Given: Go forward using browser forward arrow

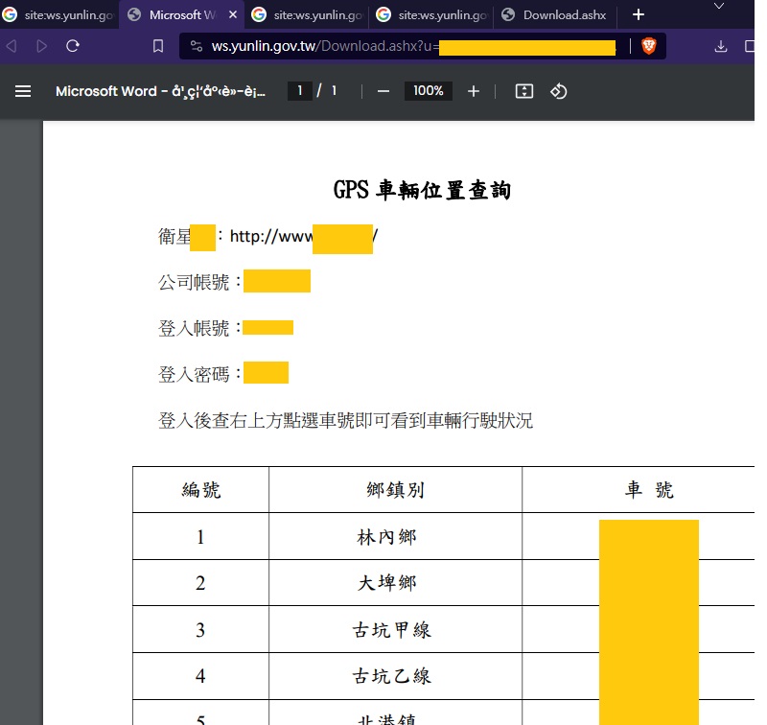Looking at the screenshot, I should tap(42, 46).
